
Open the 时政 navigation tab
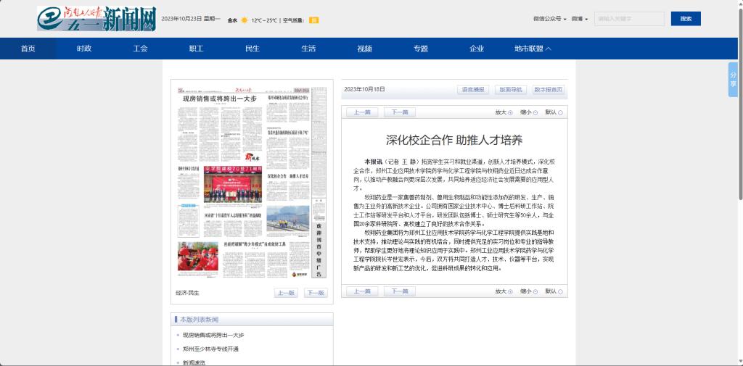(x=84, y=49)
